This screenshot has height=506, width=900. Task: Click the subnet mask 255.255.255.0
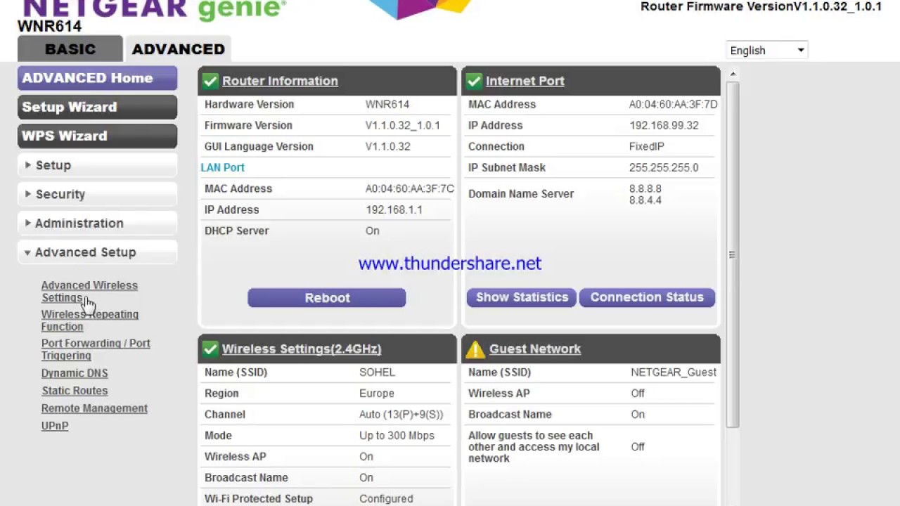click(664, 167)
